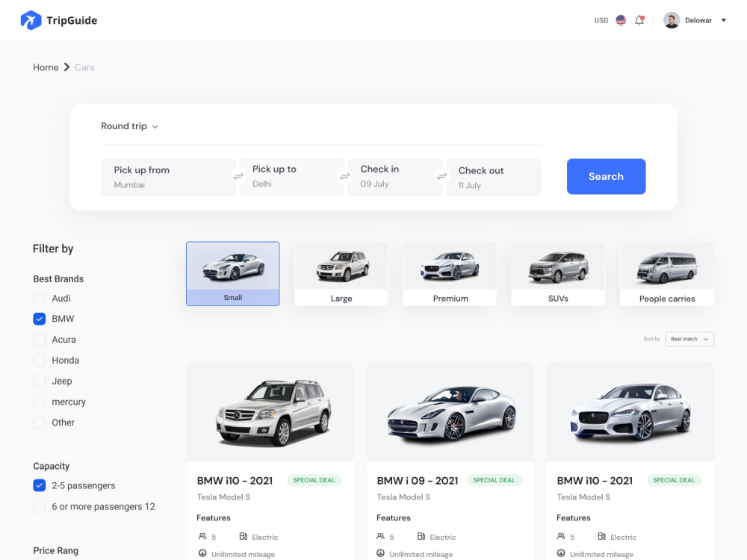This screenshot has width=747, height=560.
Task: Select the Premium car category
Action: tap(450, 274)
